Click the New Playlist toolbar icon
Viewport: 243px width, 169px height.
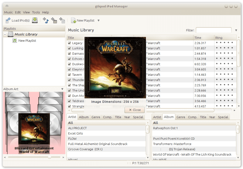[74, 20]
